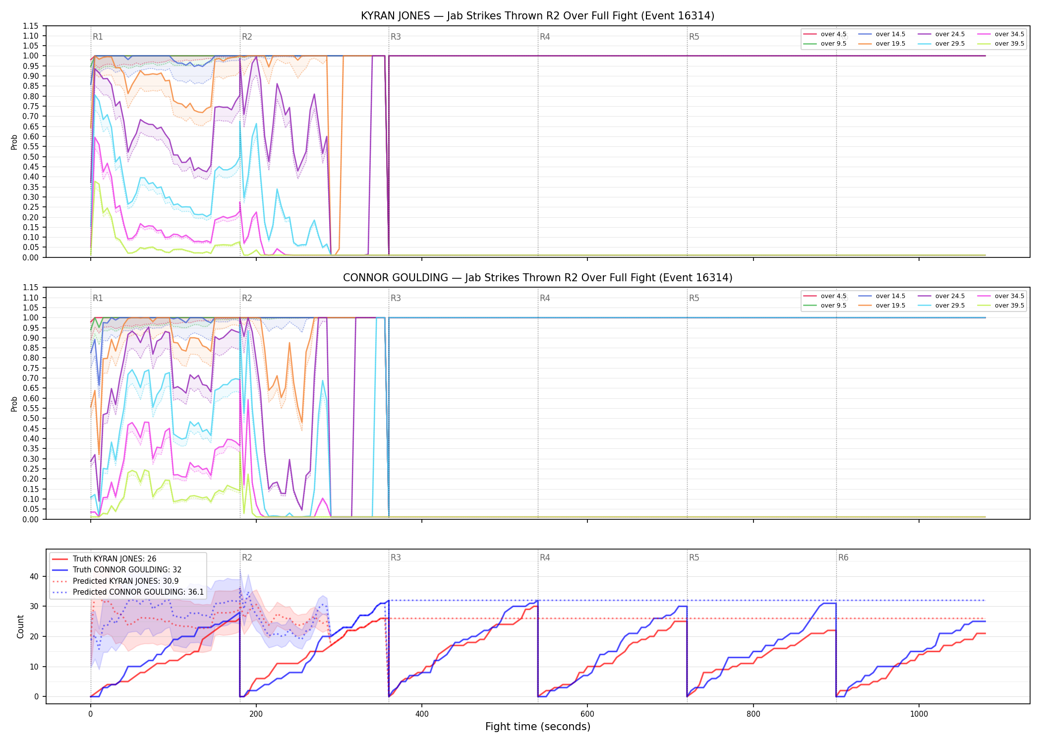This screenshot has height=744, width=1041.
Task: Click the Connor Goulding chart title
Action: tap(537, 278)
